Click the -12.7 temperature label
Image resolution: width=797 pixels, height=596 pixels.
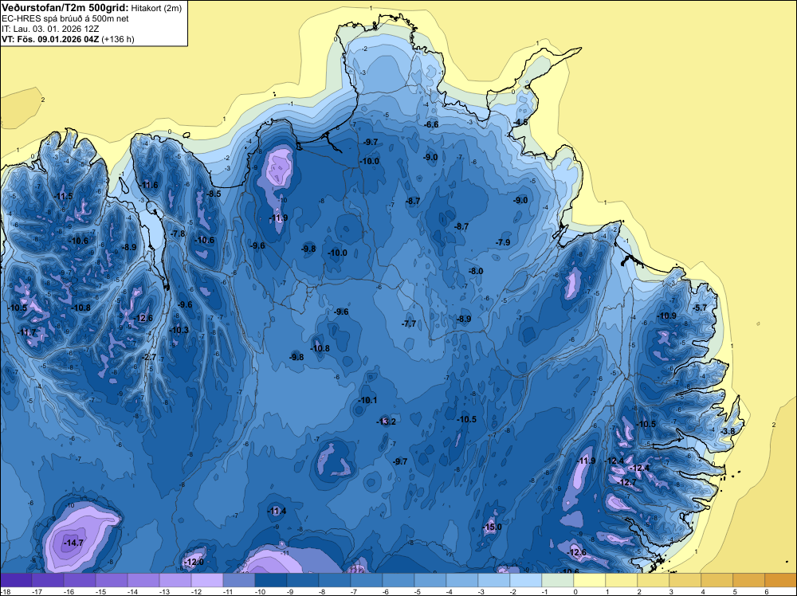click(x=627, y=482)
